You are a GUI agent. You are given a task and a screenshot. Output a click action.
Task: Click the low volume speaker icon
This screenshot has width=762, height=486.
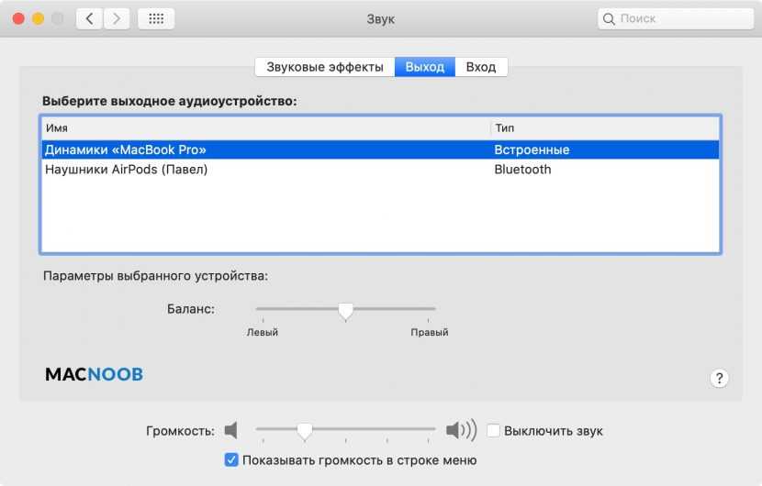tap(231, 430)
